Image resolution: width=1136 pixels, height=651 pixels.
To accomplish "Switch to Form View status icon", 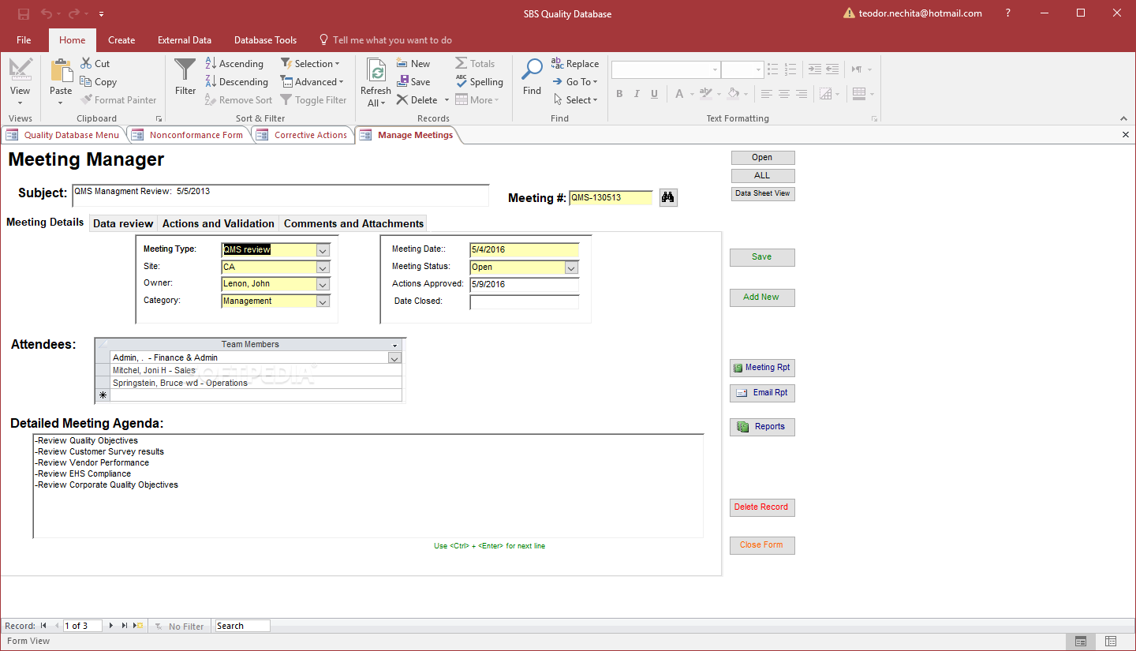I will pos(1080,642).
